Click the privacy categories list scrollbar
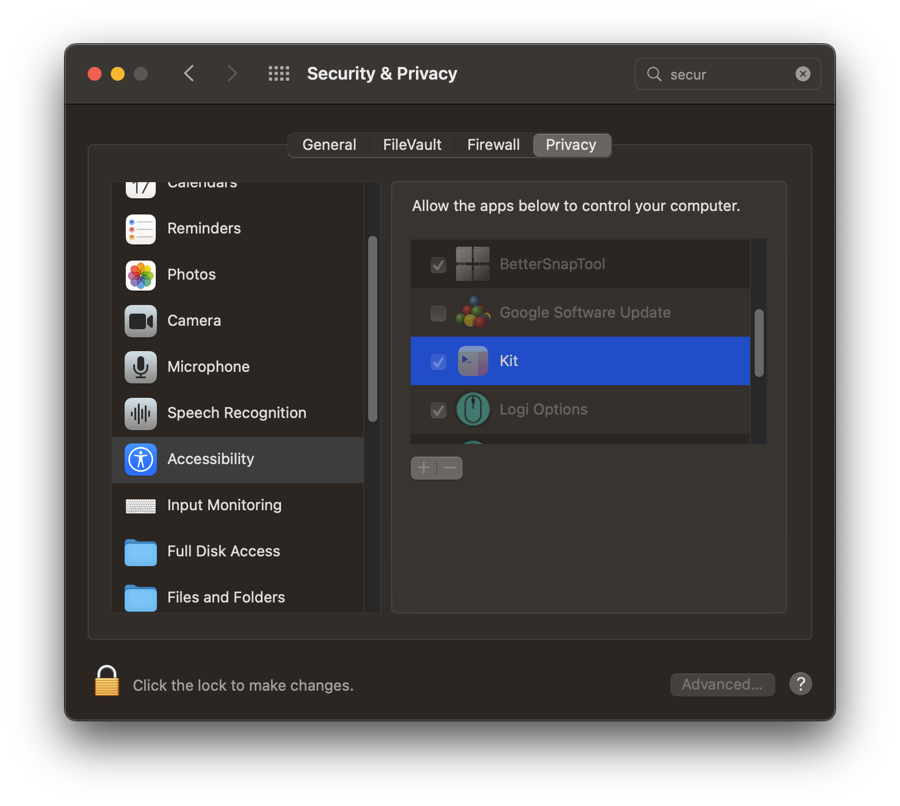Image resolution: width=900 pixels, height=806 pixels. coord(373,329)
